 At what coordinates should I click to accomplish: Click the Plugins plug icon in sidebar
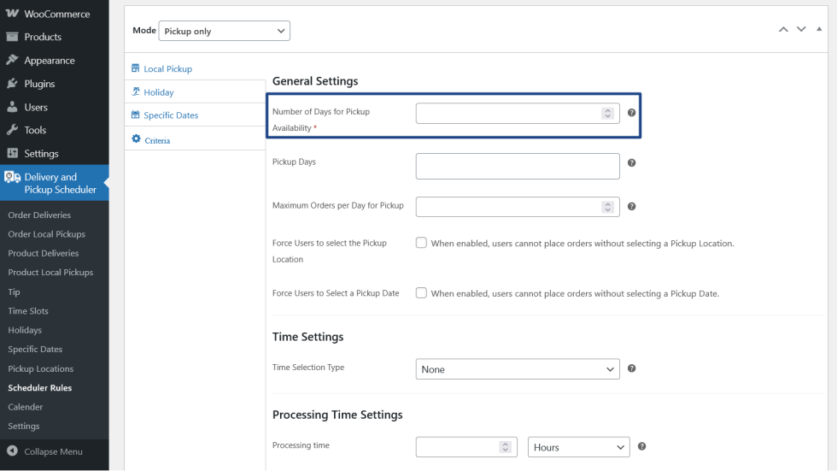point(12,84)
